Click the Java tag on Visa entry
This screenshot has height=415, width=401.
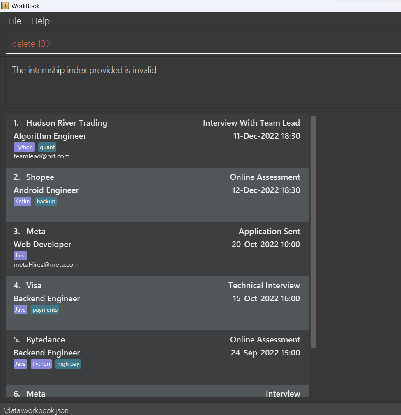click(20, 310)
